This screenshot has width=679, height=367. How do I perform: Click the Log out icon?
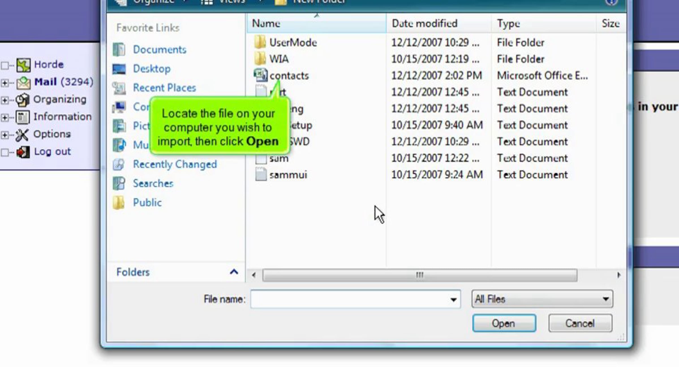[x=23, y=152]
